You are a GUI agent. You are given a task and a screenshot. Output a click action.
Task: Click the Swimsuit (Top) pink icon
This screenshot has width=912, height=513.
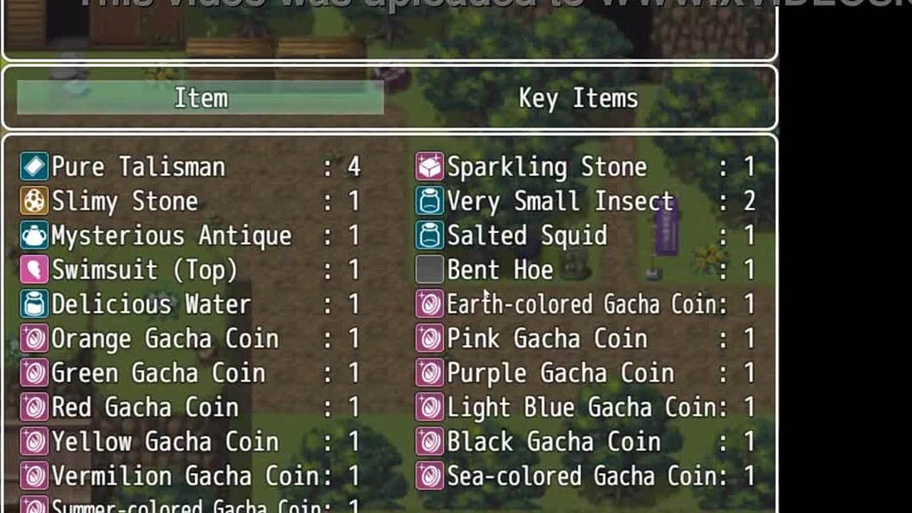click(x=33, y=269)
